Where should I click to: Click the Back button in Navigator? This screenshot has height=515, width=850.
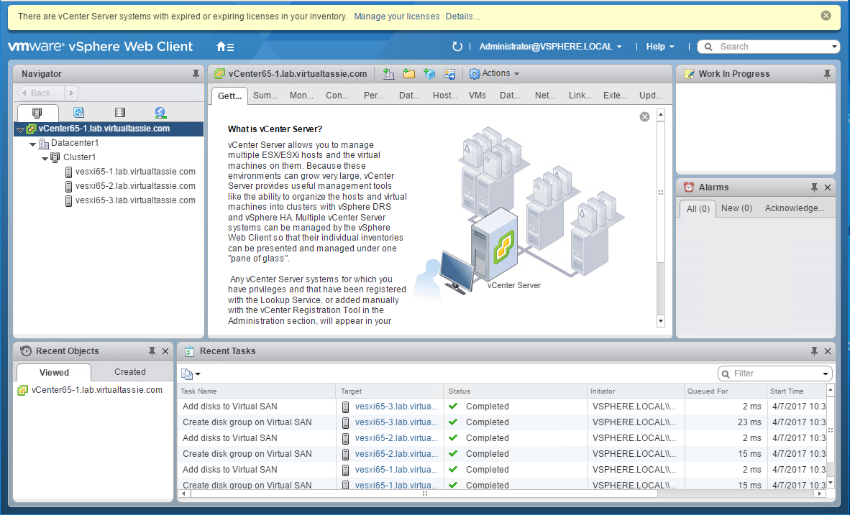(x=40, y=93)
